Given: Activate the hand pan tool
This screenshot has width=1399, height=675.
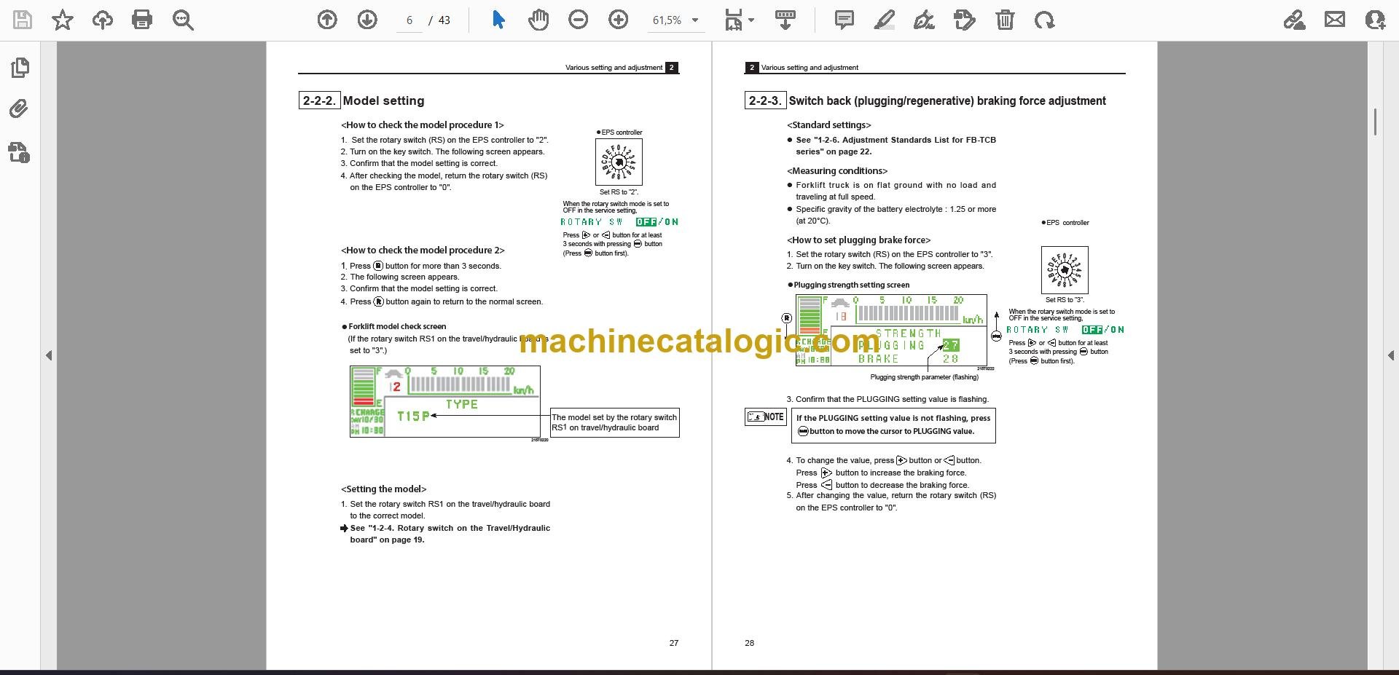Looking at the screenshot, I should [538, 20].
